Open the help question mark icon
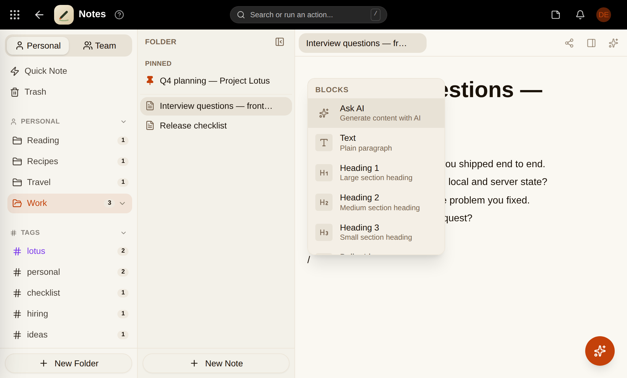Viewport: 627px width, 378px height. (119, 15)
